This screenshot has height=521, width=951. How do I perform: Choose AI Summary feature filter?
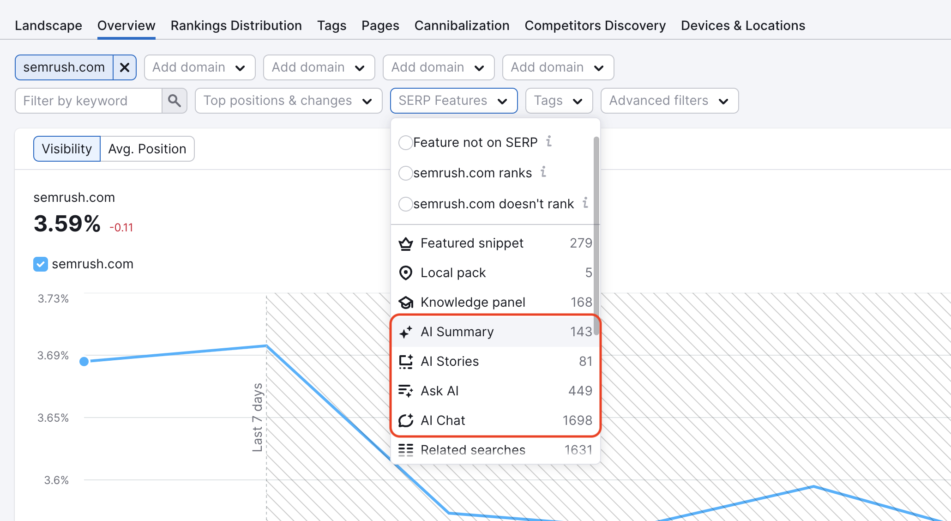pos(494,332)
